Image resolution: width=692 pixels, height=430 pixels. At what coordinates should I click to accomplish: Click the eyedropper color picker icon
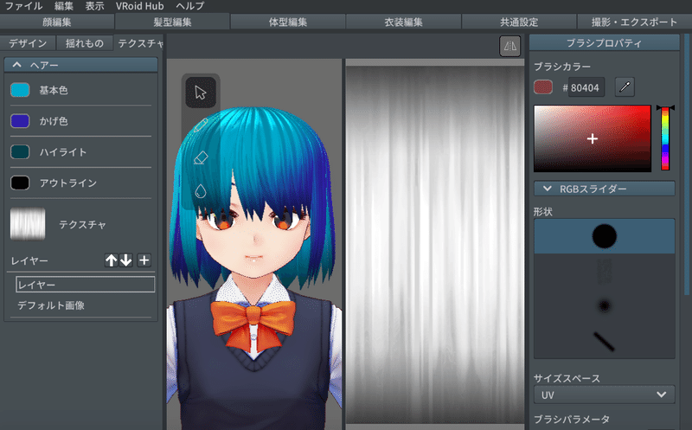[625, 87]
